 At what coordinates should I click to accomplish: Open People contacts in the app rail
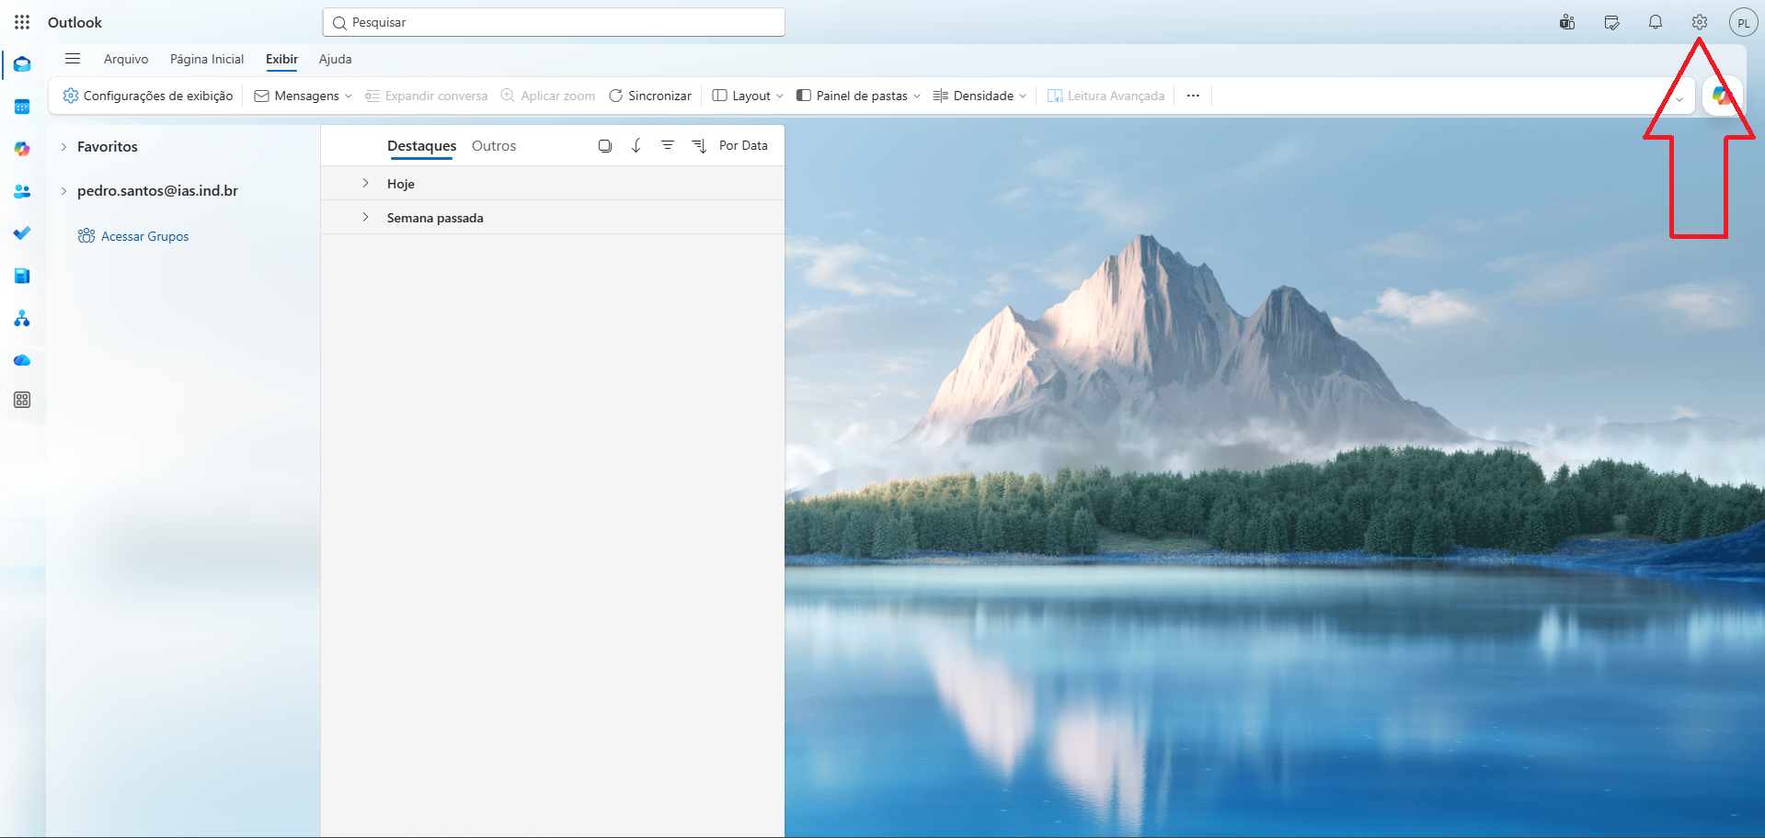click(22, 191)
